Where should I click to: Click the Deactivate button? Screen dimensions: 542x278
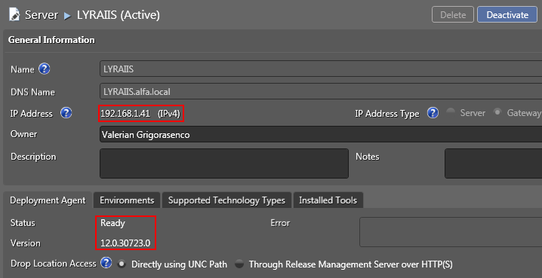(507, 15)
